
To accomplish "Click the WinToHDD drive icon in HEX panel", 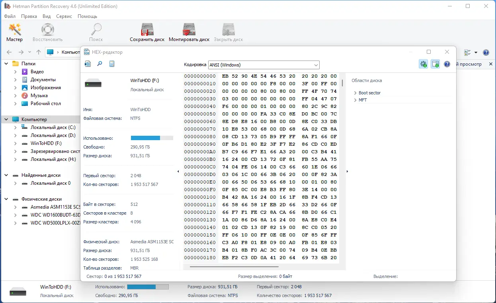I will (x=93, y=83).
